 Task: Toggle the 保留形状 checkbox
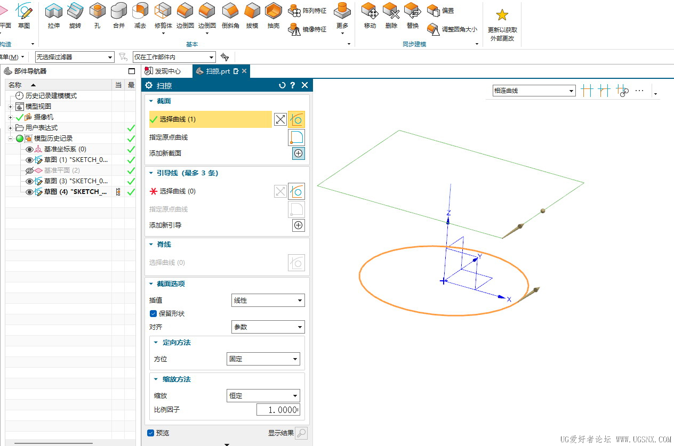coord(154,314)
